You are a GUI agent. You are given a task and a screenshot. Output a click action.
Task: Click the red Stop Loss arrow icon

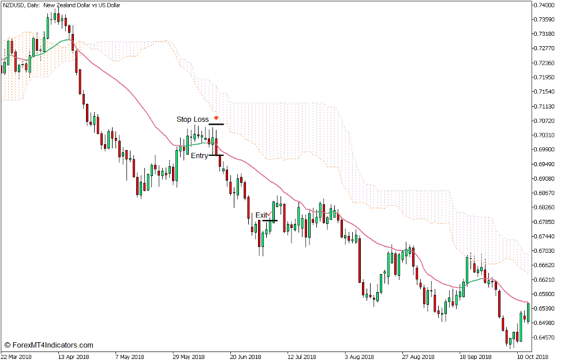pyautogui.click(x=216, y=118)
